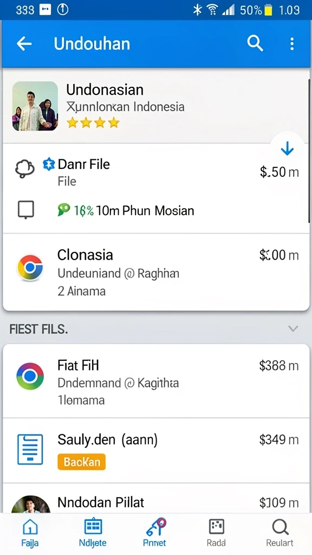The image size is (312, 555).
Task: Open the Nndodan Pillat list entry
Action: pos(156,499)
